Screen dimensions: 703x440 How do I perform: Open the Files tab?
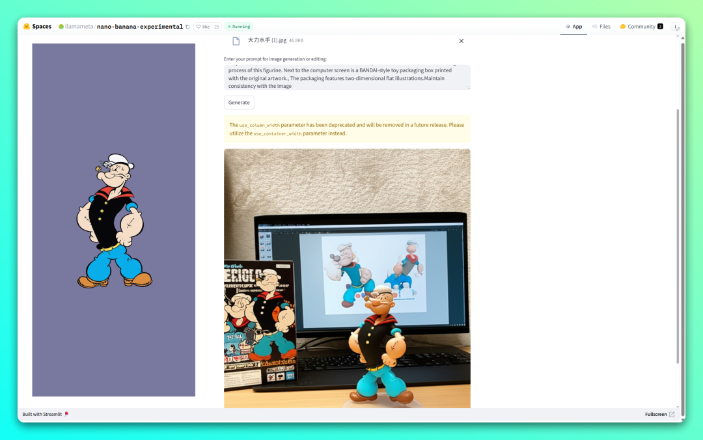click(x=601, y=27)
